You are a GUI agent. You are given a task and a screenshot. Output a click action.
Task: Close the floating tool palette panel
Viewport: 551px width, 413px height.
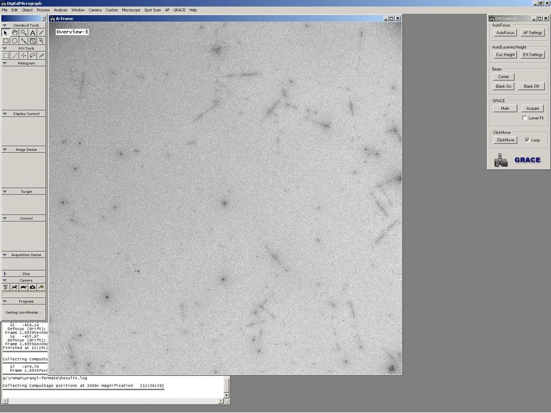click(44, 18)
